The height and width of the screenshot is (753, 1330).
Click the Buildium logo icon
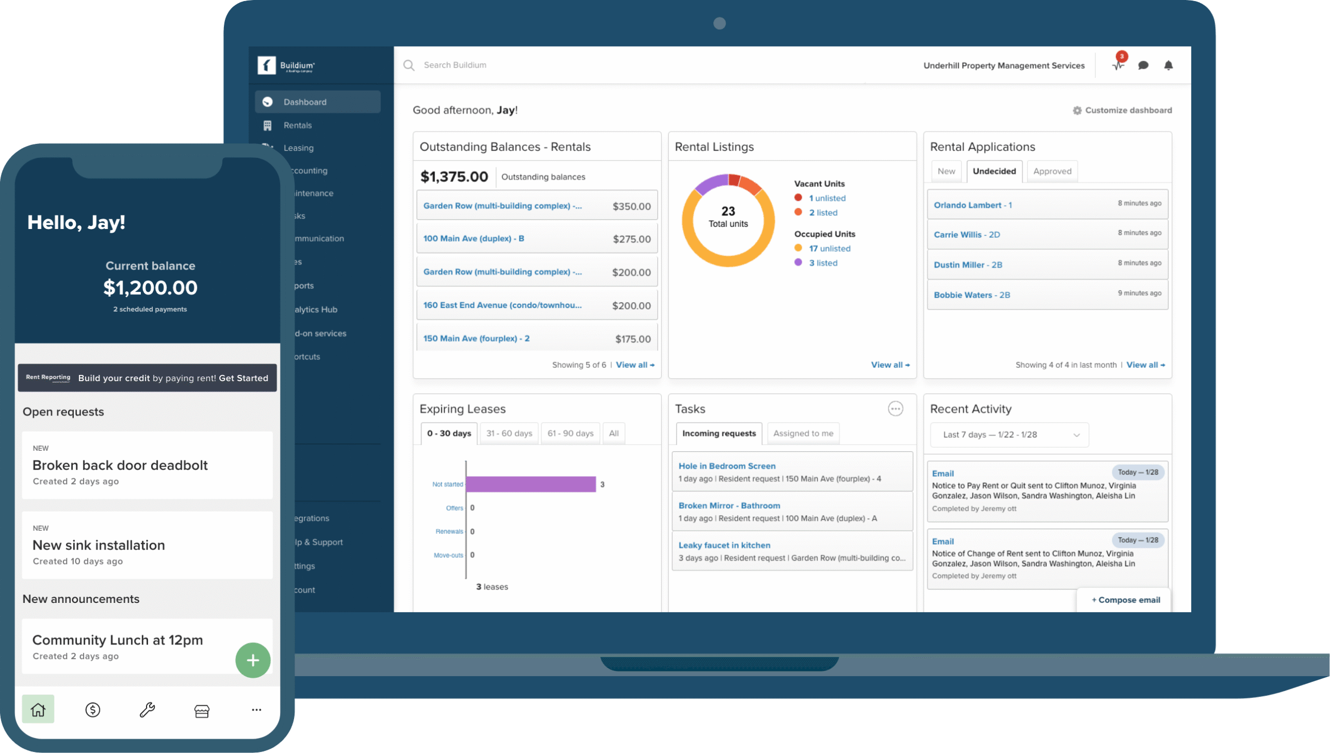[267, 65]
